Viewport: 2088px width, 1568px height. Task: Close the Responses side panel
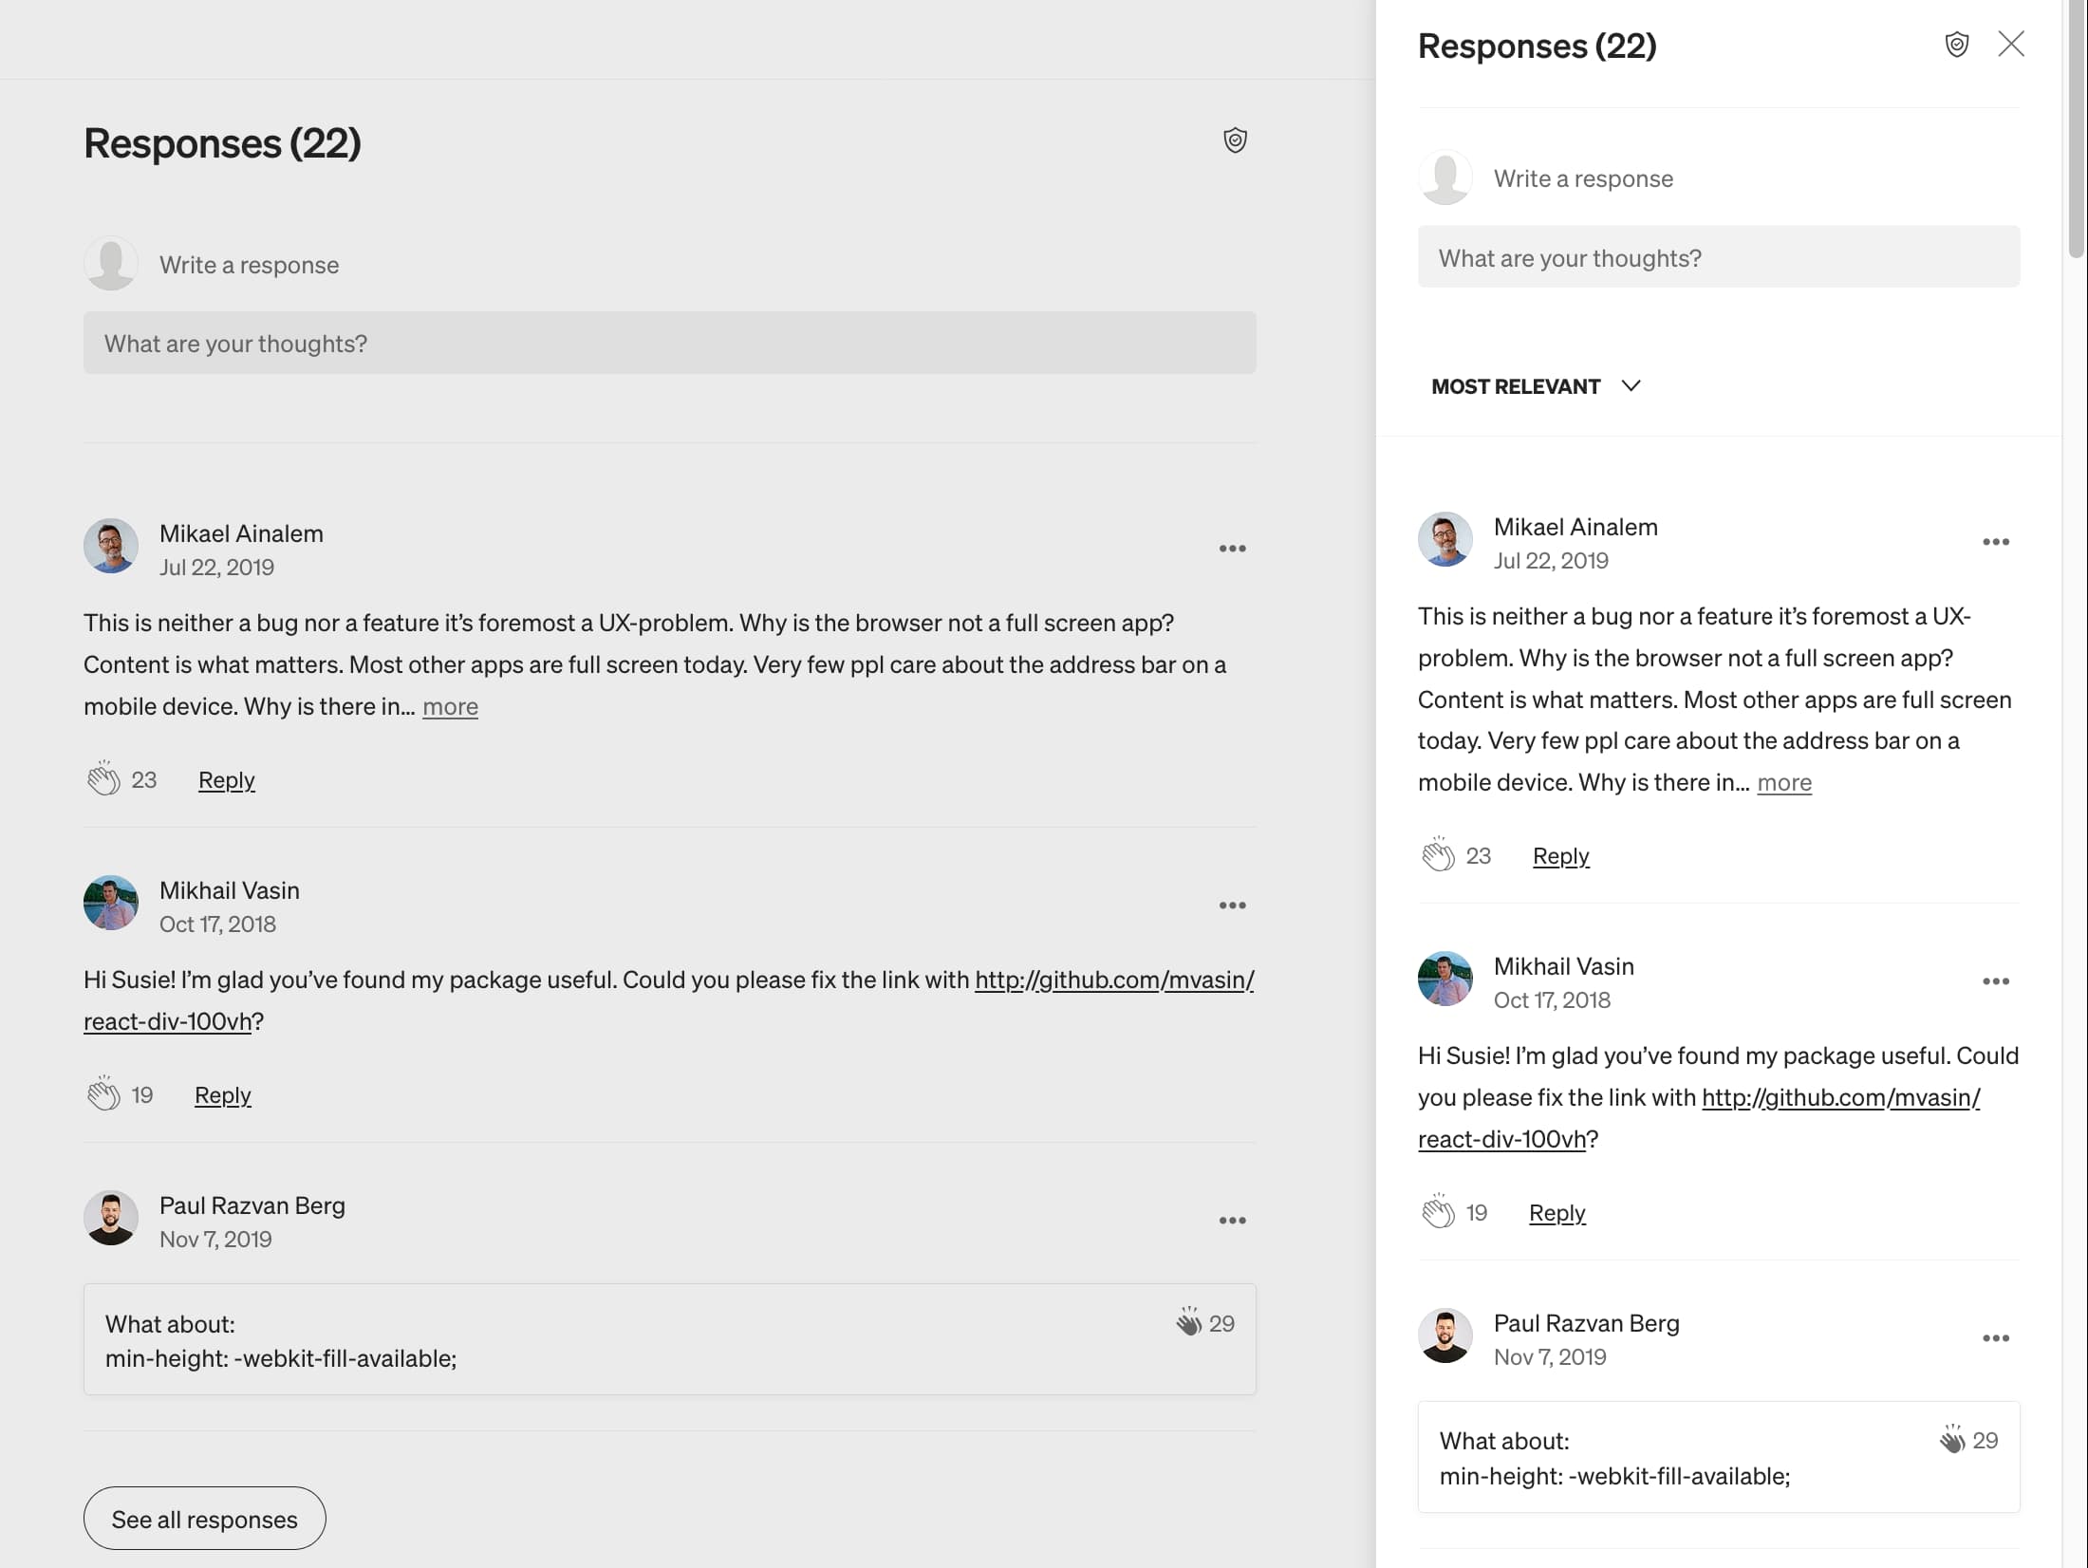point(2011,44)
